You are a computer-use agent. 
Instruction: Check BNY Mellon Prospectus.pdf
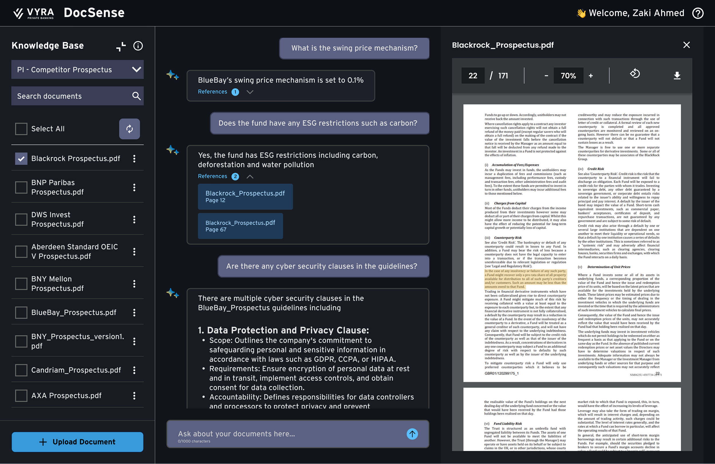[21, 284]
